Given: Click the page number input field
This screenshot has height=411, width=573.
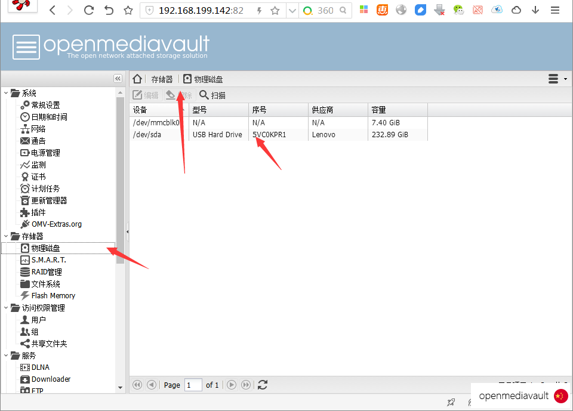Looking at the screenshot, I should [193, 385].
